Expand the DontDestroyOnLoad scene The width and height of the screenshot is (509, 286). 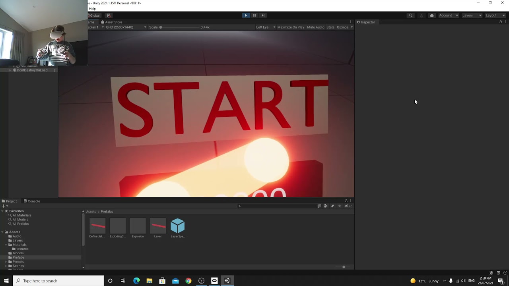10,70
